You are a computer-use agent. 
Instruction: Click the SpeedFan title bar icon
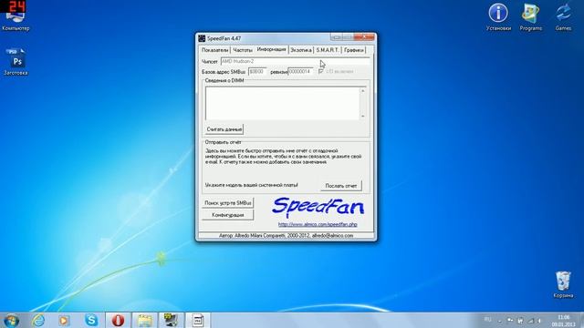point(202,38)
